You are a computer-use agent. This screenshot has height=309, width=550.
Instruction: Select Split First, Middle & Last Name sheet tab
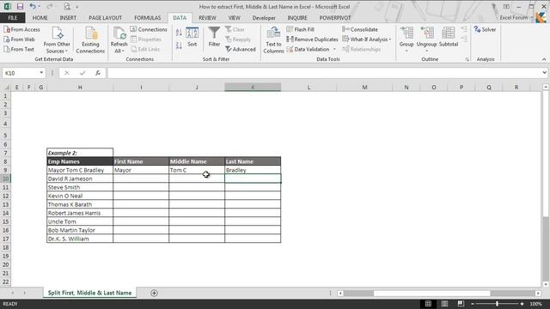click(89, 293)
